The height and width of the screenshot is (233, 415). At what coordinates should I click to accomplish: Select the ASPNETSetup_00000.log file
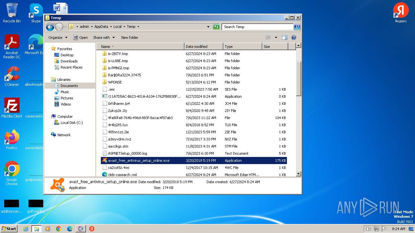[x=194, y=153]
